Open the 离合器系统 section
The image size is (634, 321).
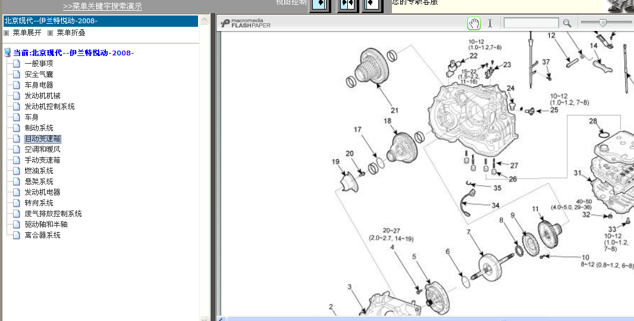[42, 235]
